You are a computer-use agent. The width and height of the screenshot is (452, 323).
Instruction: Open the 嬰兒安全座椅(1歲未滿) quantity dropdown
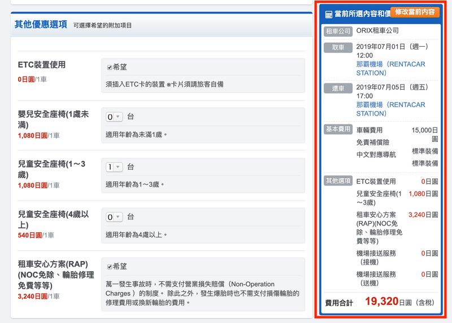[114, 117]
